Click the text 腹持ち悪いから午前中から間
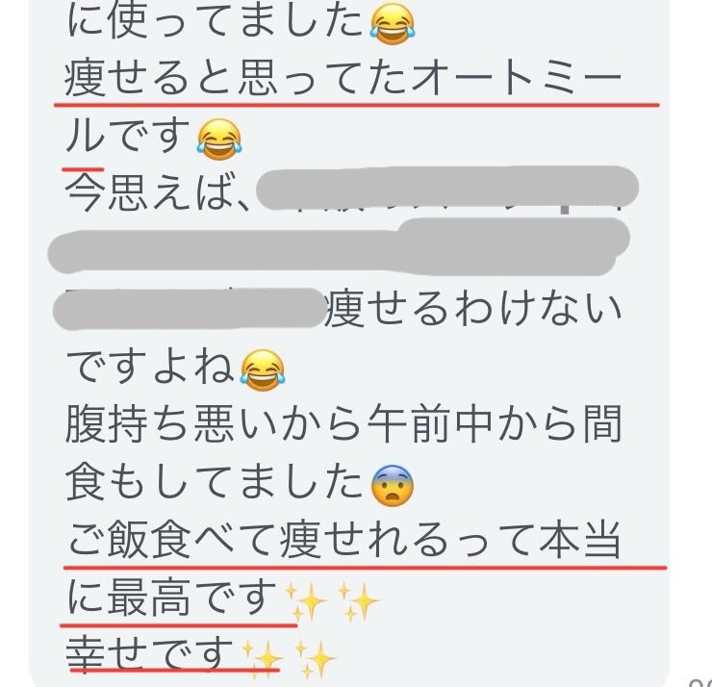Screen dimensions: 712x687 [343, 424]
